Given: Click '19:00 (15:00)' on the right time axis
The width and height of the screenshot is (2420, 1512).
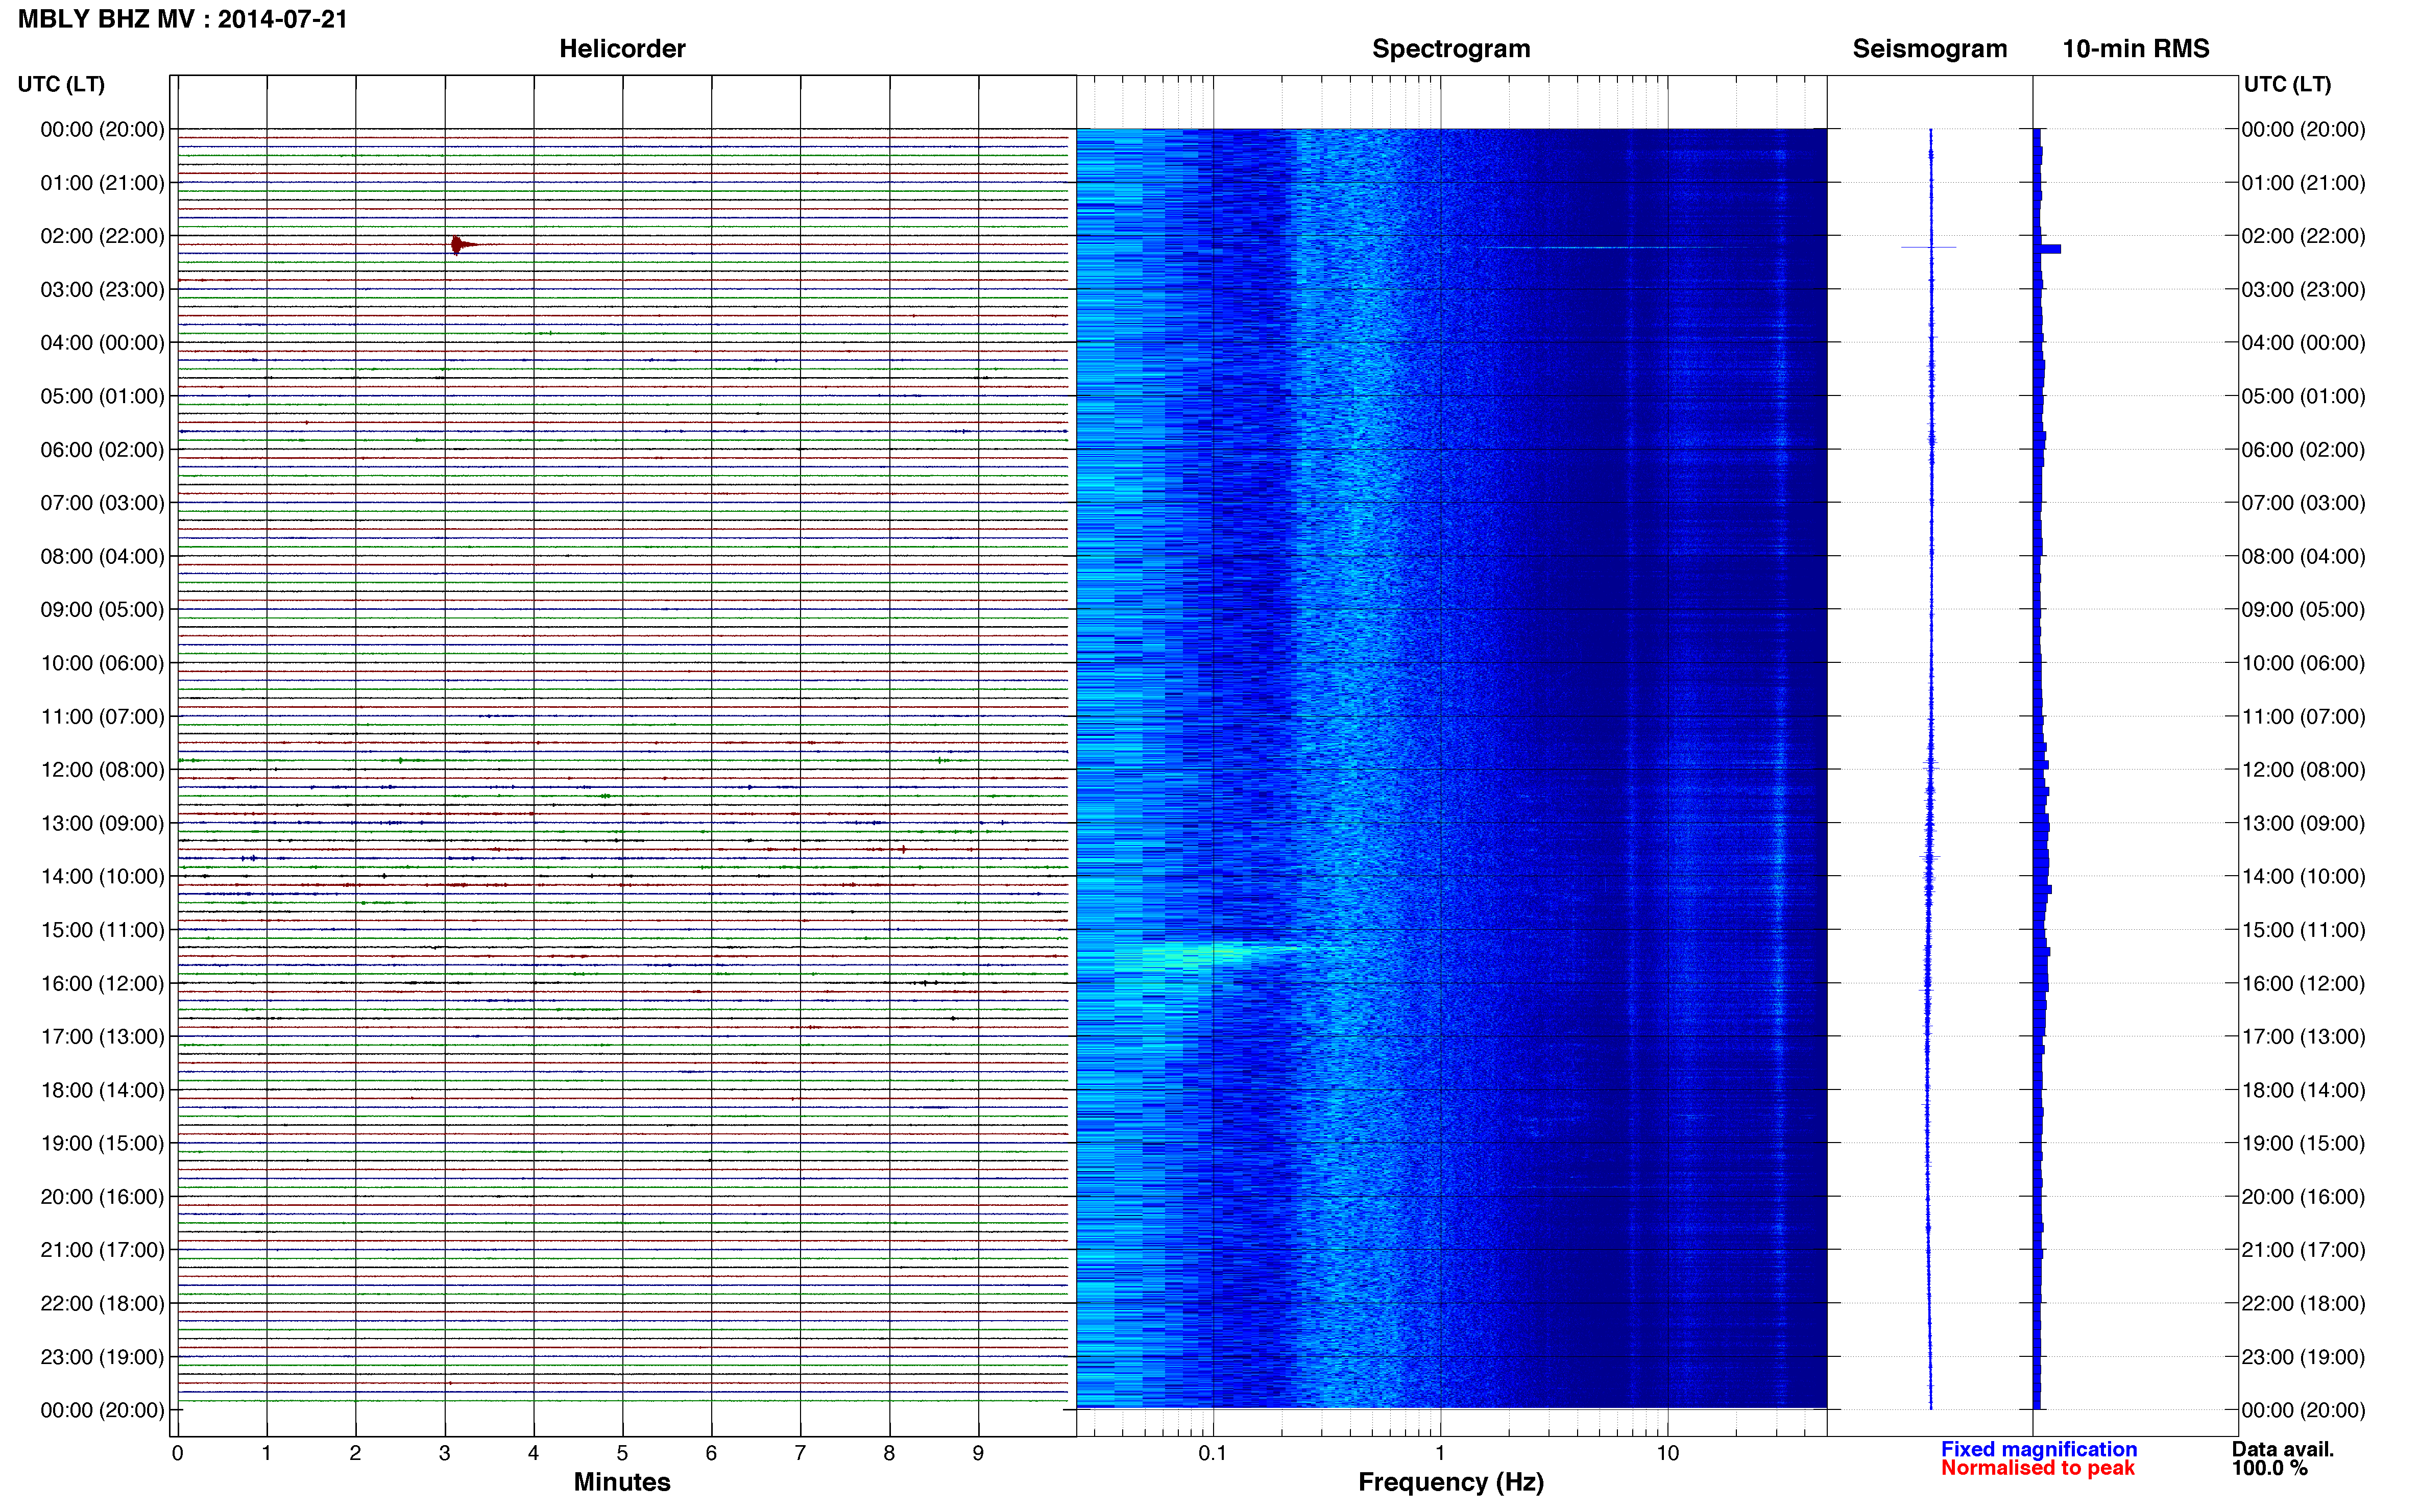Looking at the screenshot, I should point(2303,1143).
